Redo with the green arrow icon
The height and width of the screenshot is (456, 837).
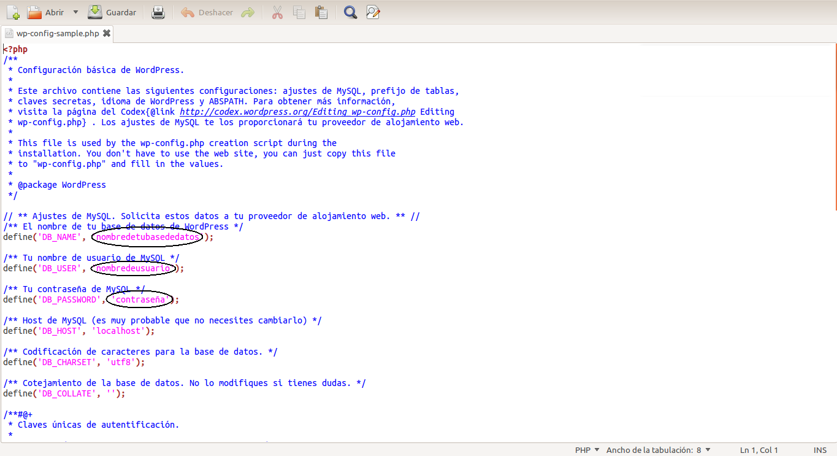coord(248,12)
